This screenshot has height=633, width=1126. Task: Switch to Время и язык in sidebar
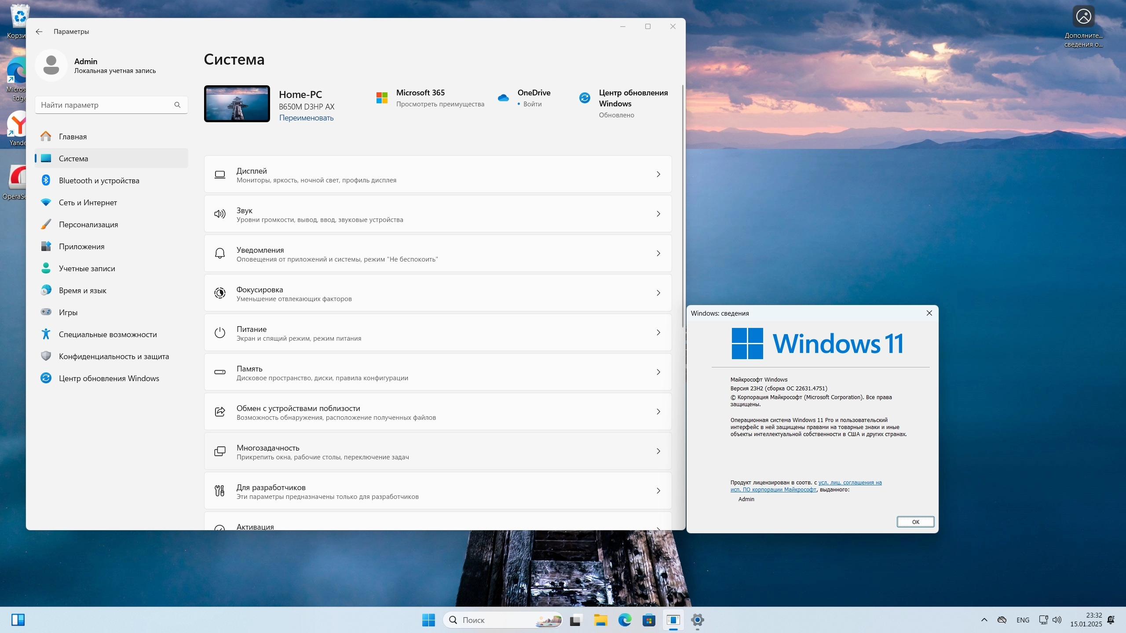point(83,291)
